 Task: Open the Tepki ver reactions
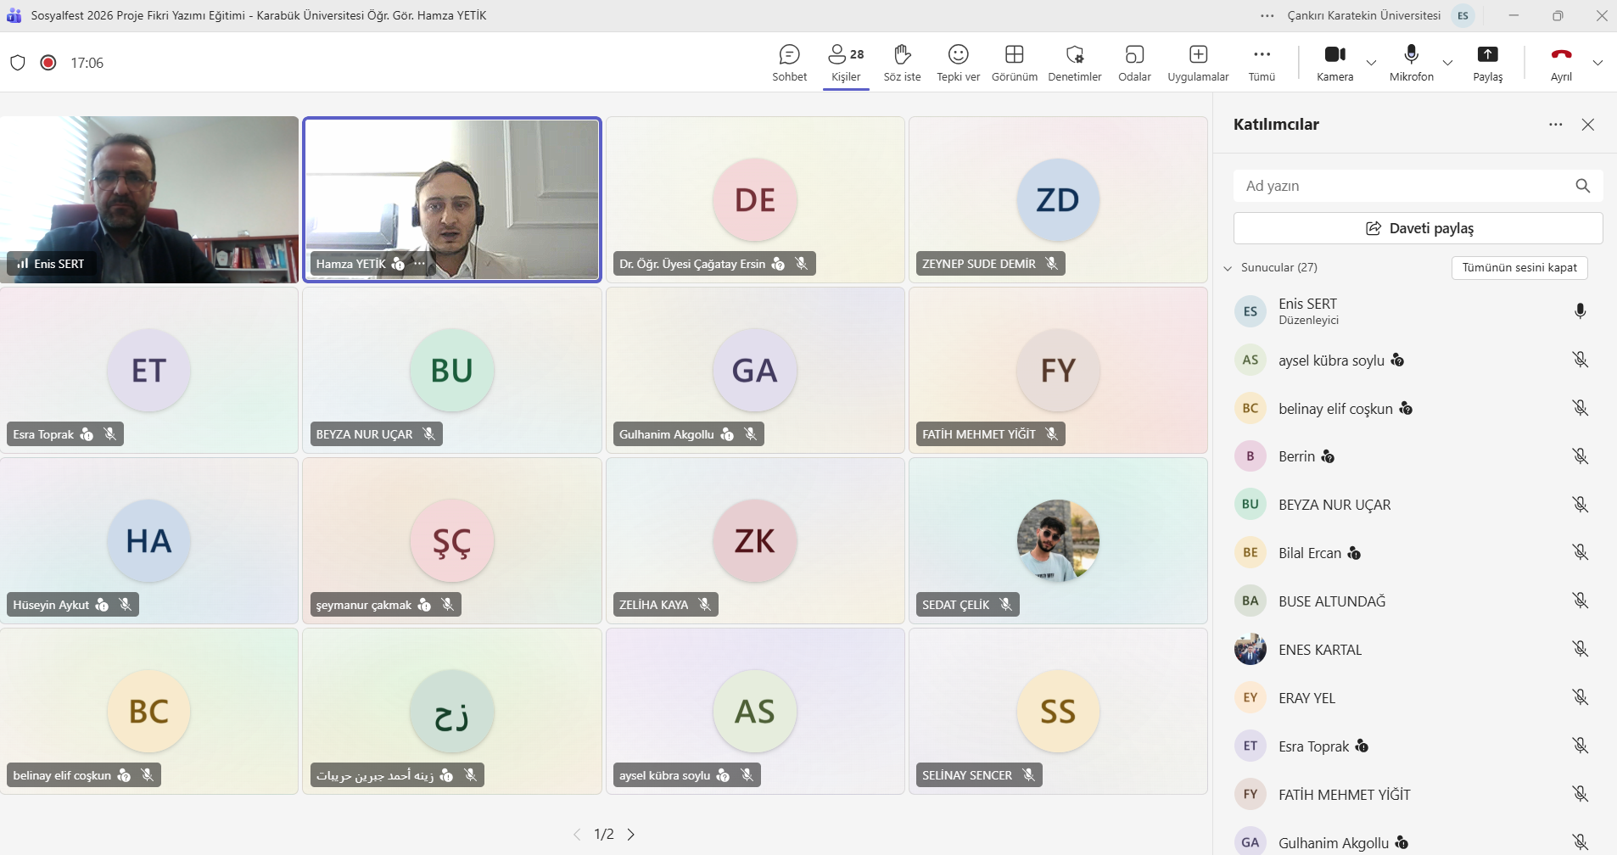click(958, 63)
